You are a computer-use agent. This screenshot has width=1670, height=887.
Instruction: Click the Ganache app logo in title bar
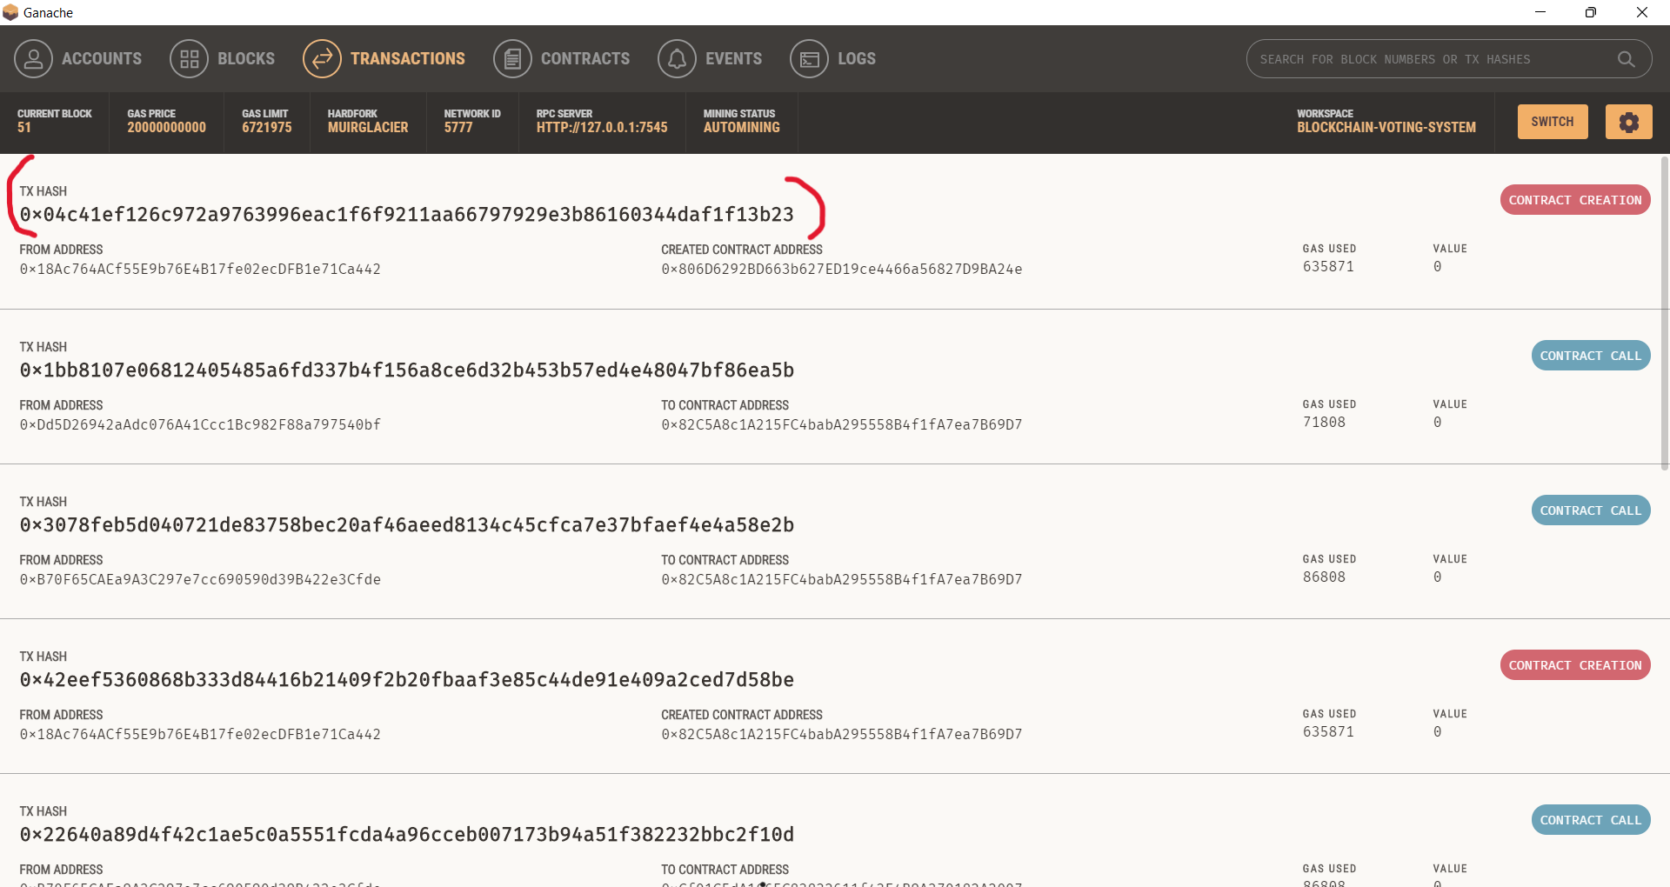tap(10, 12)
